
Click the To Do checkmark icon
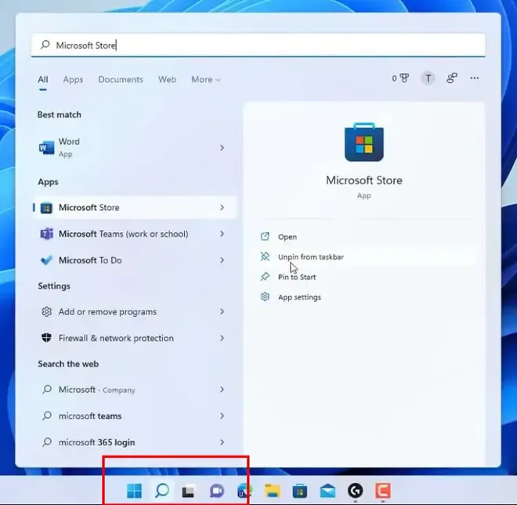(46, 260)
